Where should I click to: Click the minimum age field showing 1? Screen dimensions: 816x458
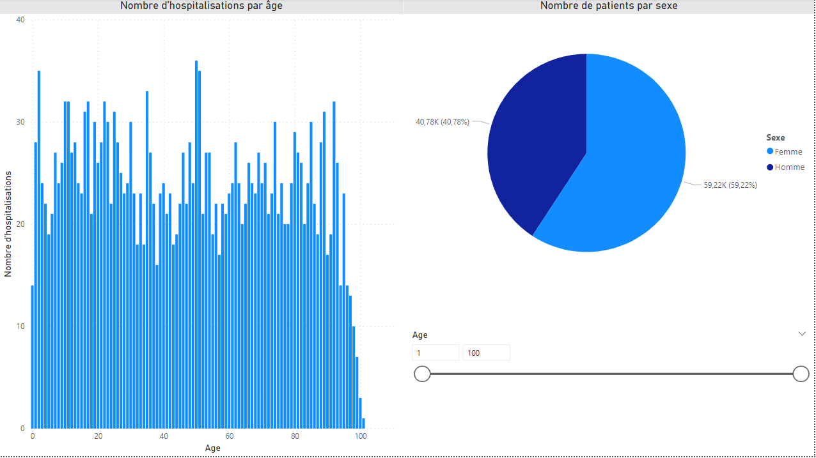(435, 353)
